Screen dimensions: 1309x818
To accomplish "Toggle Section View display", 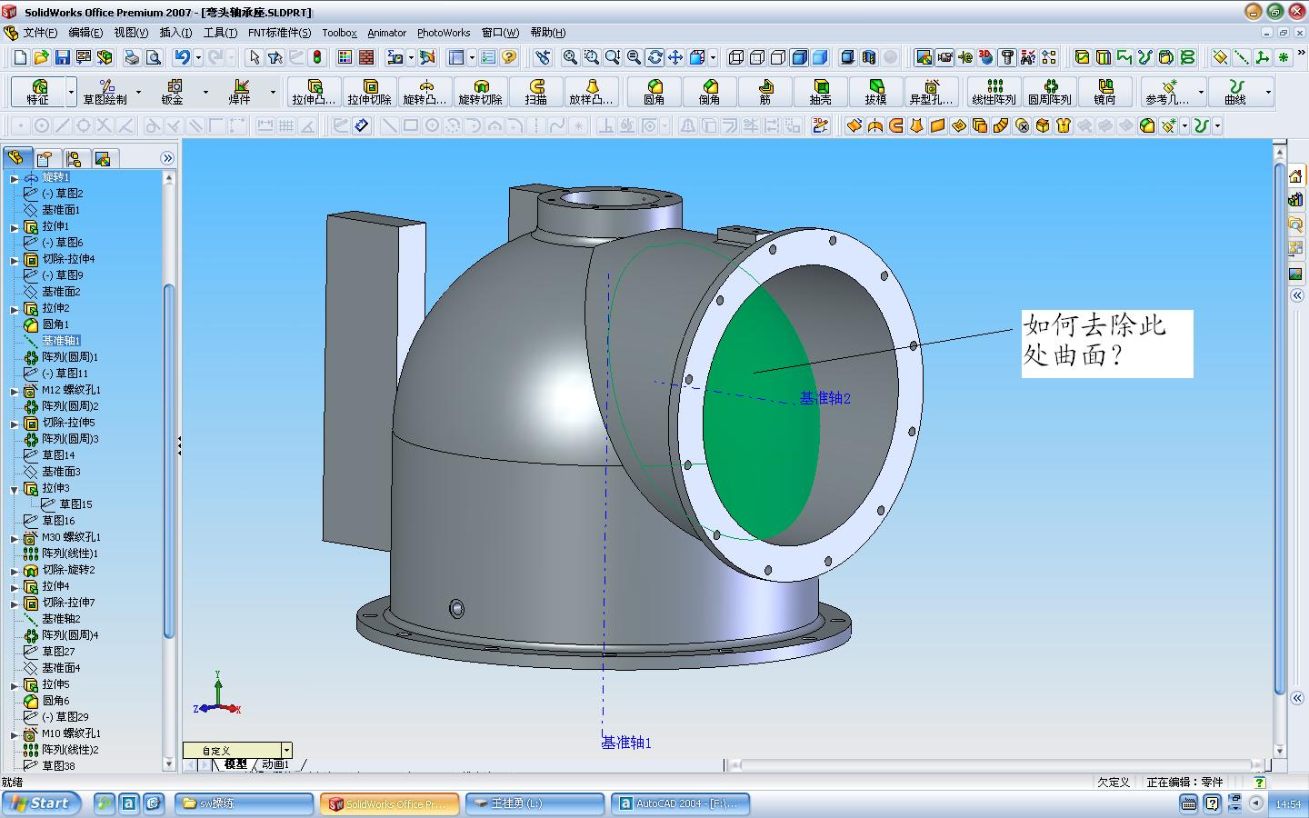I will pos(869,57).
